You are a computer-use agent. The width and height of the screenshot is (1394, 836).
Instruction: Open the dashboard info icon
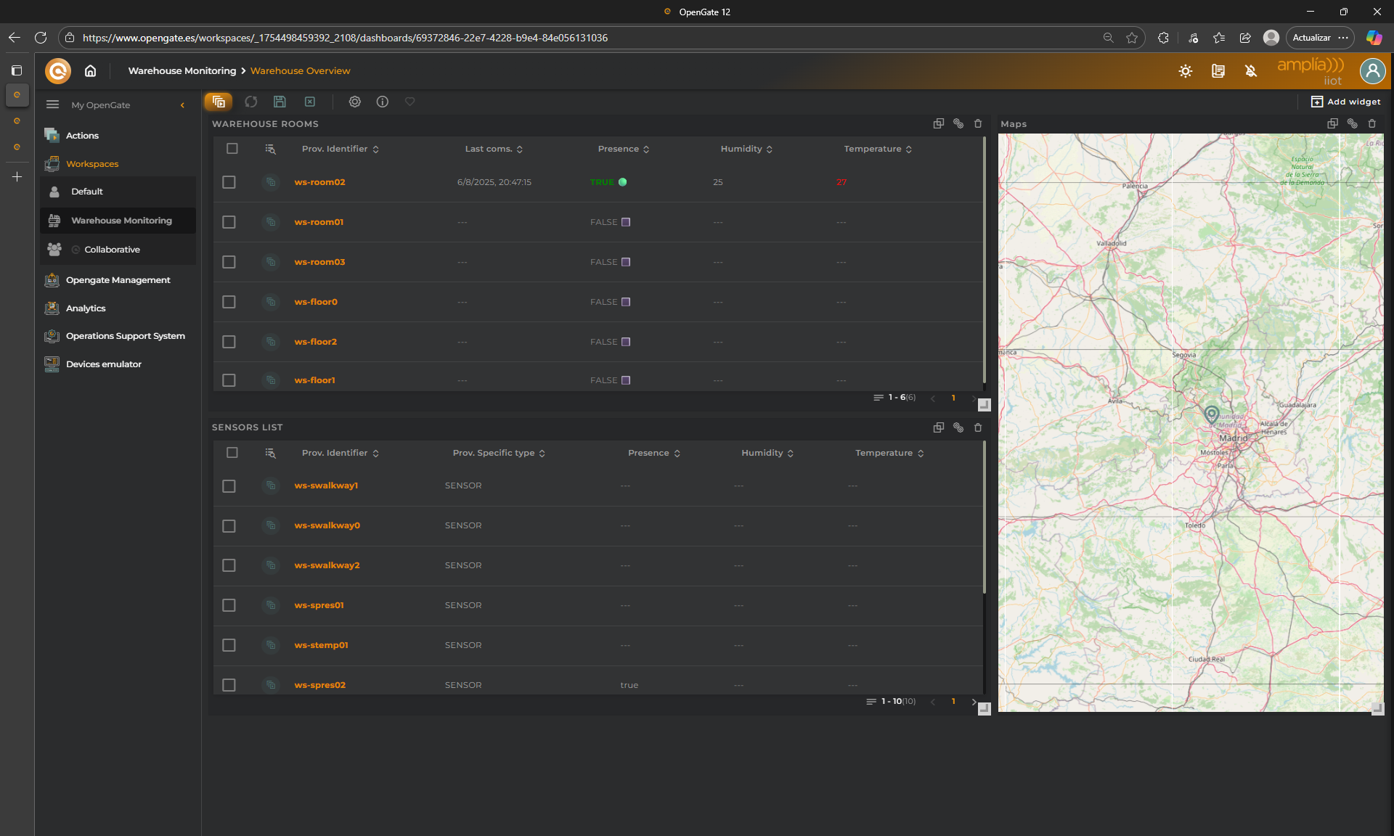383,102
